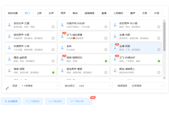This screenshot has width=169, height=117.
Task: Click avatar icon of 自然女声-艾夏
Action: (10, 25)
